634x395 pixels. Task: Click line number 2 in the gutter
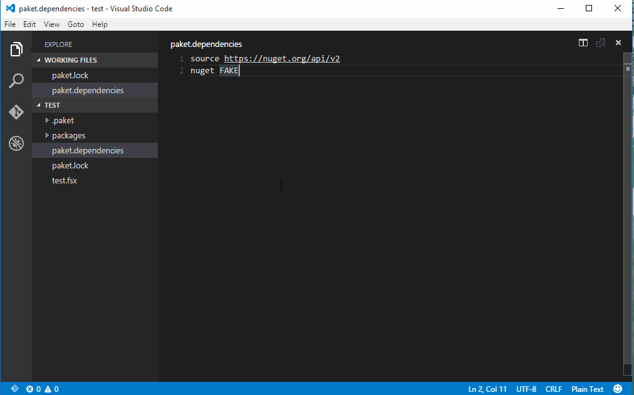coord(182,71)
